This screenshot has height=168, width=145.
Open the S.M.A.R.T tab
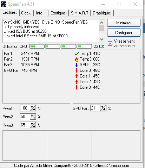[80, 13]
